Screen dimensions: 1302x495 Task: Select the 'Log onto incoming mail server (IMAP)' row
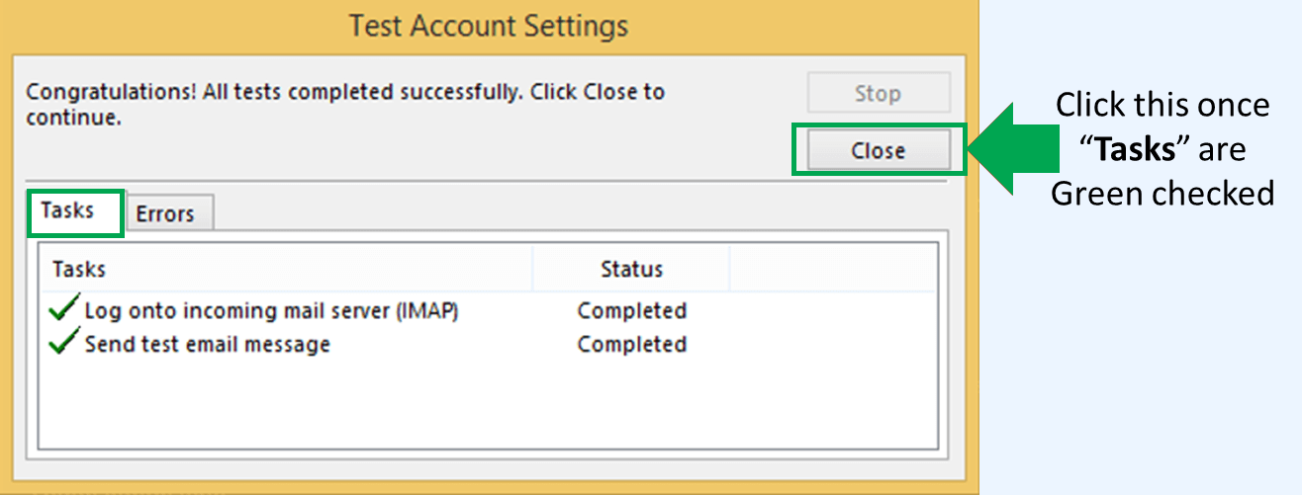click(x=271, y=311)
